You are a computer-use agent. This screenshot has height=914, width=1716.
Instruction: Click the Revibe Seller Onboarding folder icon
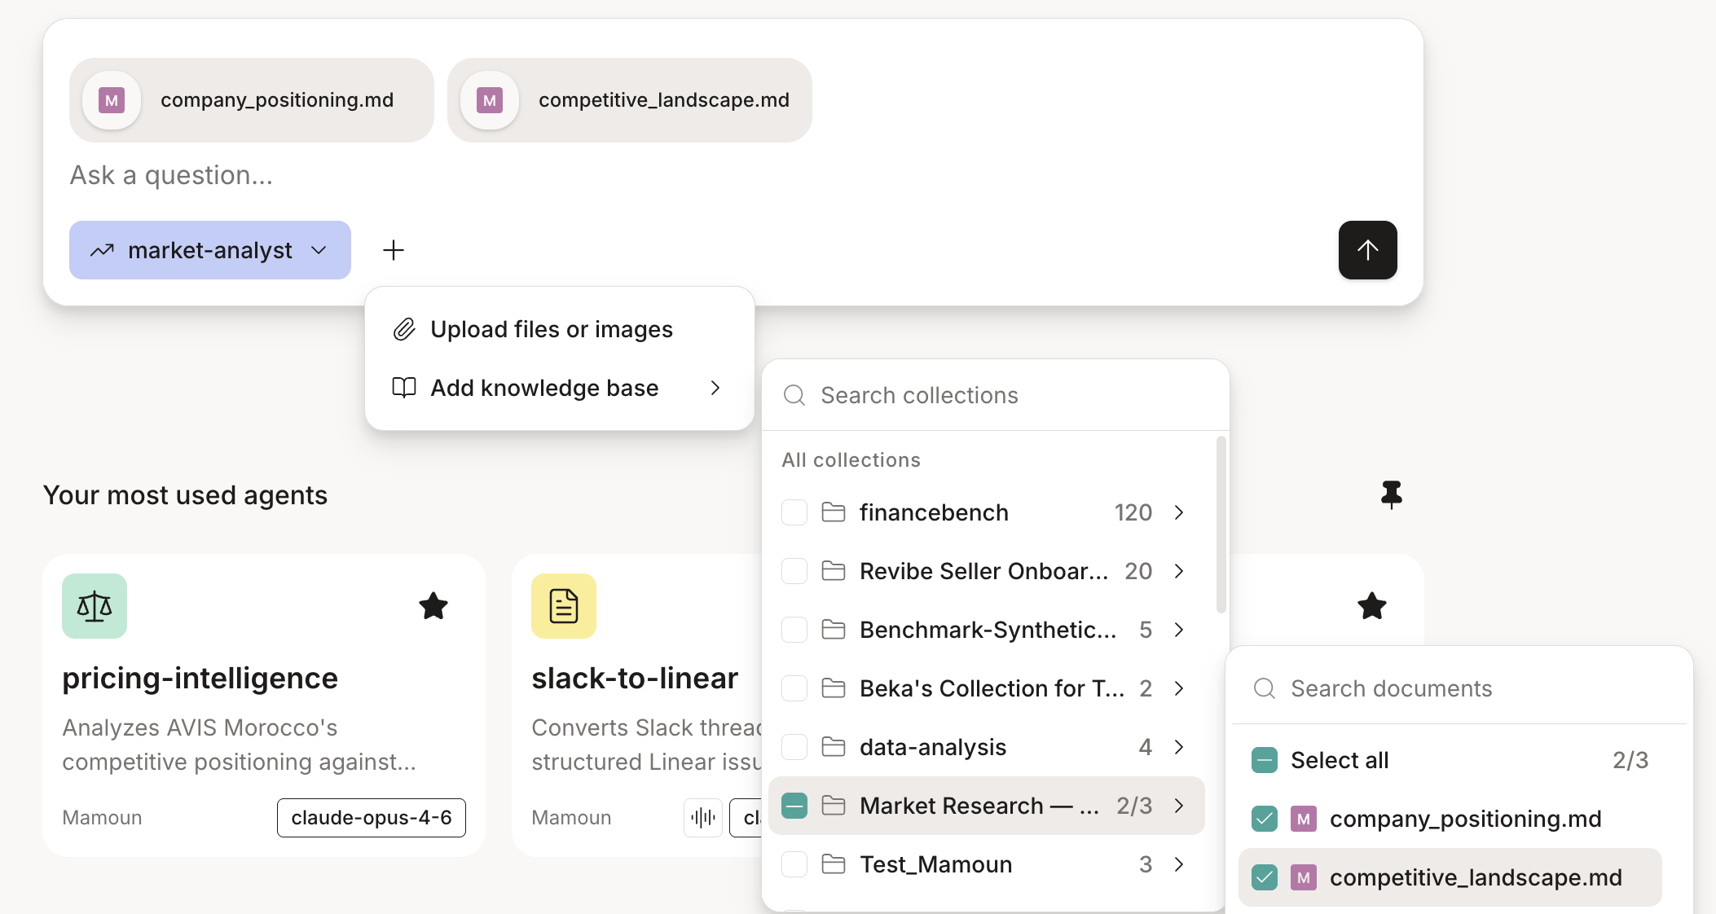(x=834, y=571)
